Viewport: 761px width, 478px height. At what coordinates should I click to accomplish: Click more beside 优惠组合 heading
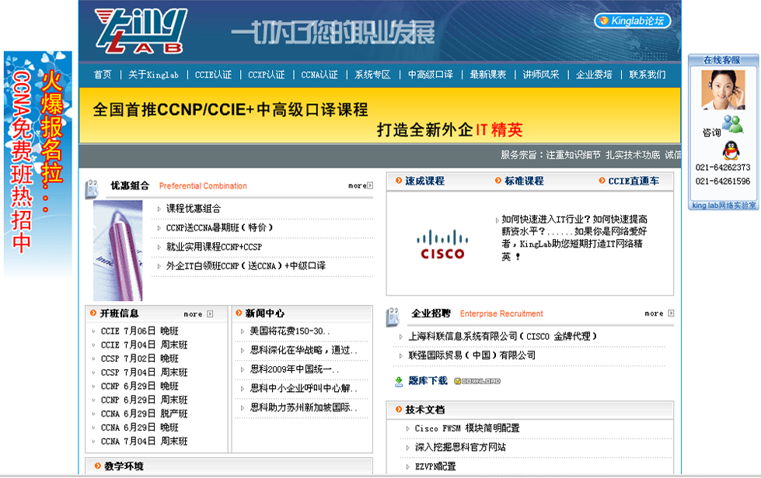[361, 185]
